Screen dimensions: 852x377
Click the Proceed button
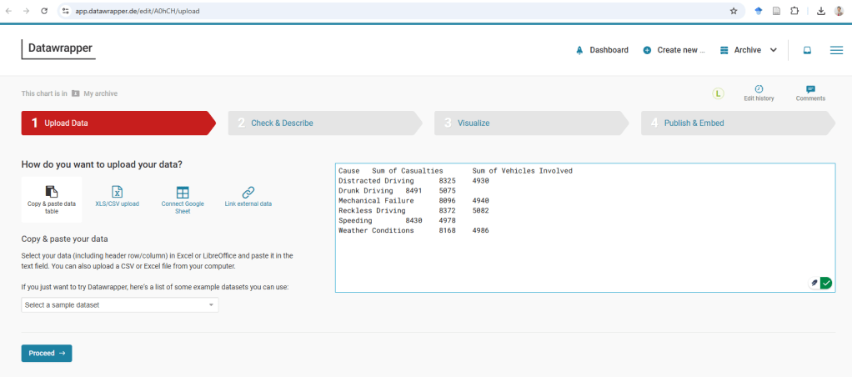click(x=47, y=354)
